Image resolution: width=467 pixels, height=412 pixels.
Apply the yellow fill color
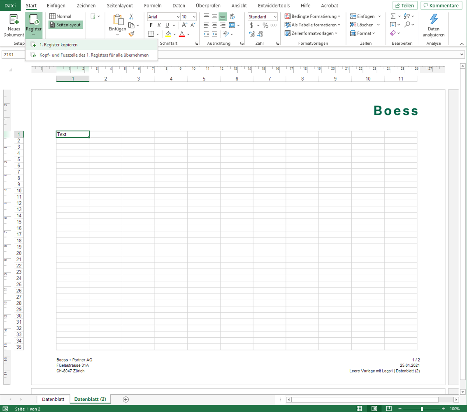coord(168,34)
